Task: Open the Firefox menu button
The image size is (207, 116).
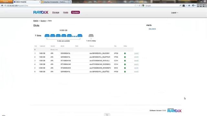Action: click(x=6, y=1)
